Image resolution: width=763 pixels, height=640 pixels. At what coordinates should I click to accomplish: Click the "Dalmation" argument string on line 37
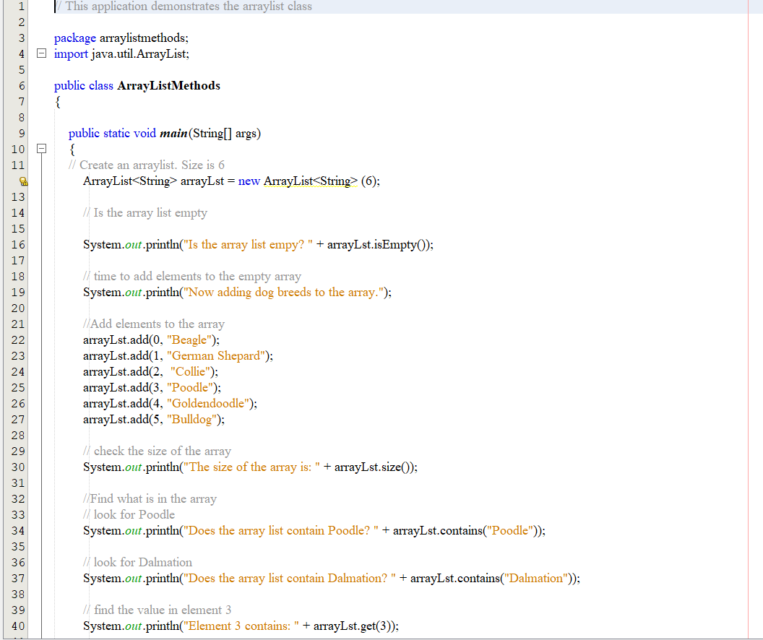[x=536, y=578]
